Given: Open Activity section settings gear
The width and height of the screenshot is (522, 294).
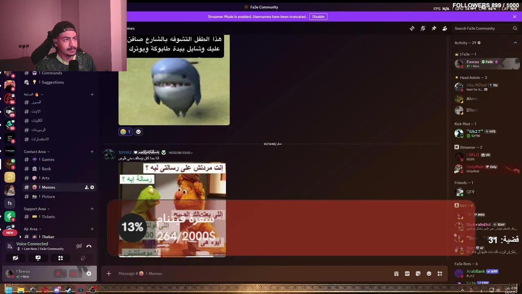Looking at the screenshot, I should point(479,43).
